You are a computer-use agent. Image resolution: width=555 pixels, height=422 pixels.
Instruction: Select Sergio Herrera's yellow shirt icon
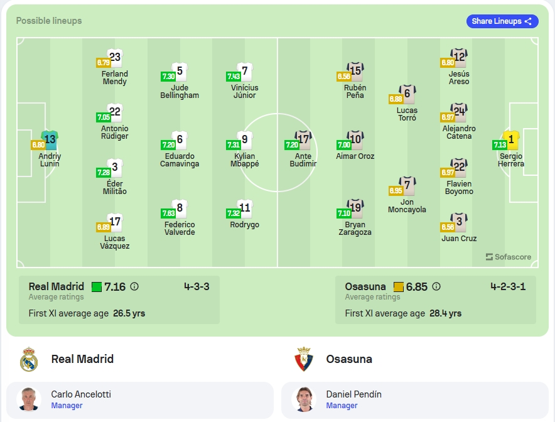tap(511, 140)
